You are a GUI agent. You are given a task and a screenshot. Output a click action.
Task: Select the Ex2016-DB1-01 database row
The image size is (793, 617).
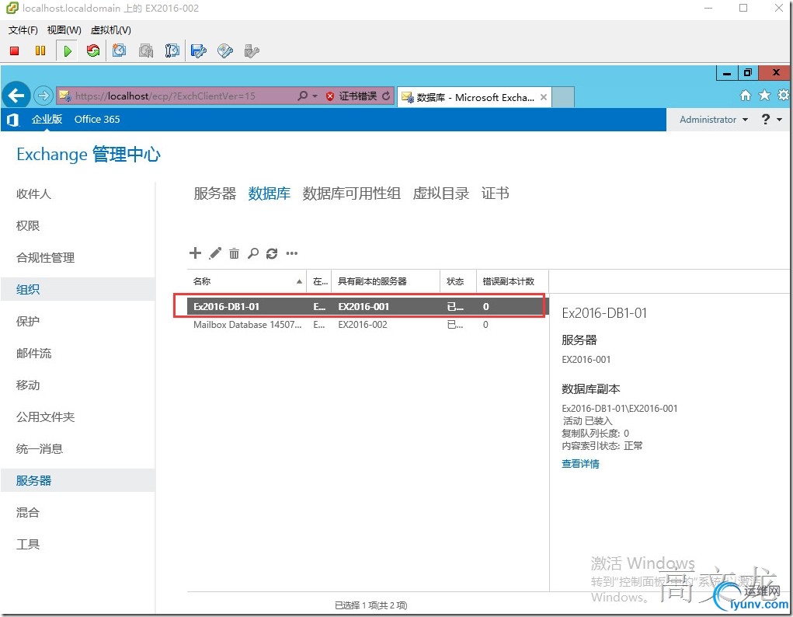(x=367, y=307)
